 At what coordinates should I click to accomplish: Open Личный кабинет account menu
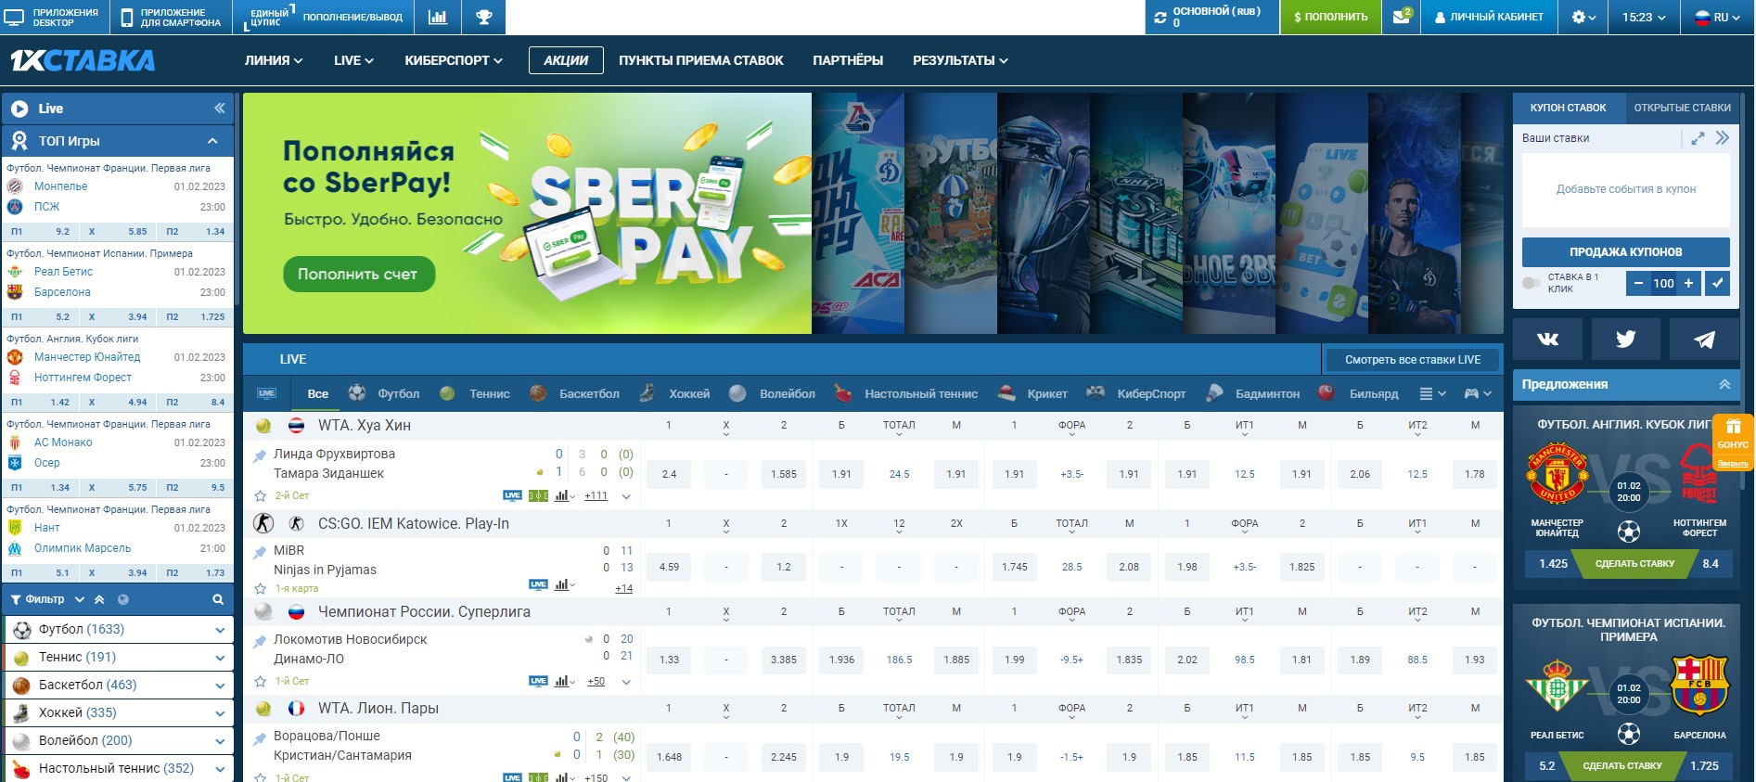(x=1489, y=17)
